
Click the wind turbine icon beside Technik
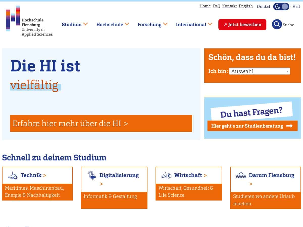click(x=13, y=175)
